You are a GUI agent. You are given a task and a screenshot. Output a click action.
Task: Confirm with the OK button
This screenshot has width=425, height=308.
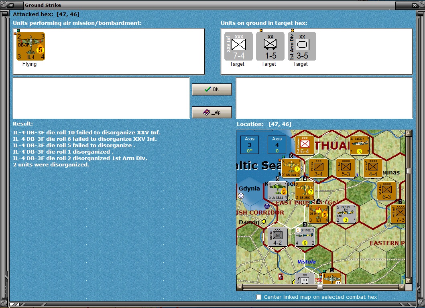coord(211,89)
